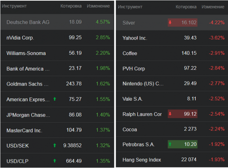Image resolution: width=228 pixels, height=168 pixels.
Task: Click the green up arrow beside American Express
Action: 55,99
